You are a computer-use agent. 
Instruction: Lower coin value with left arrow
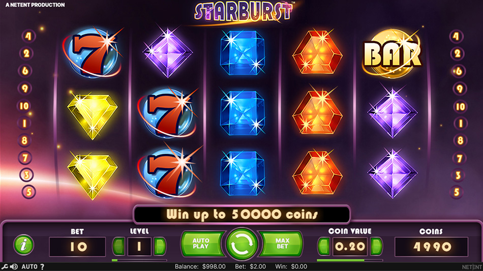point(324,247)
